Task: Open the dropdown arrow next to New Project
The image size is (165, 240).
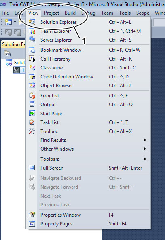Action: (x=15, y=22)
